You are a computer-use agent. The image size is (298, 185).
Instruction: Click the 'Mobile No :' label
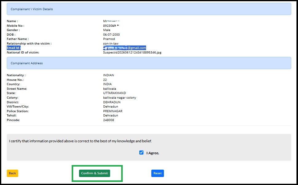point(16,26)
